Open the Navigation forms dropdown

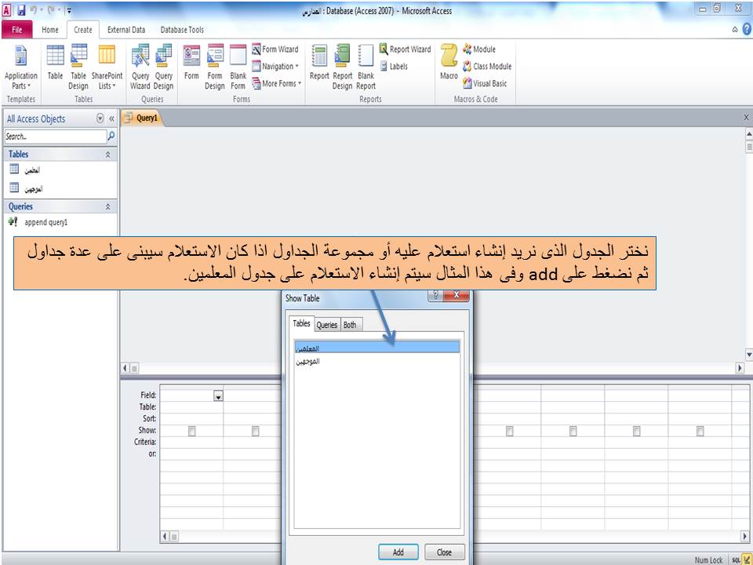[275, 66]
